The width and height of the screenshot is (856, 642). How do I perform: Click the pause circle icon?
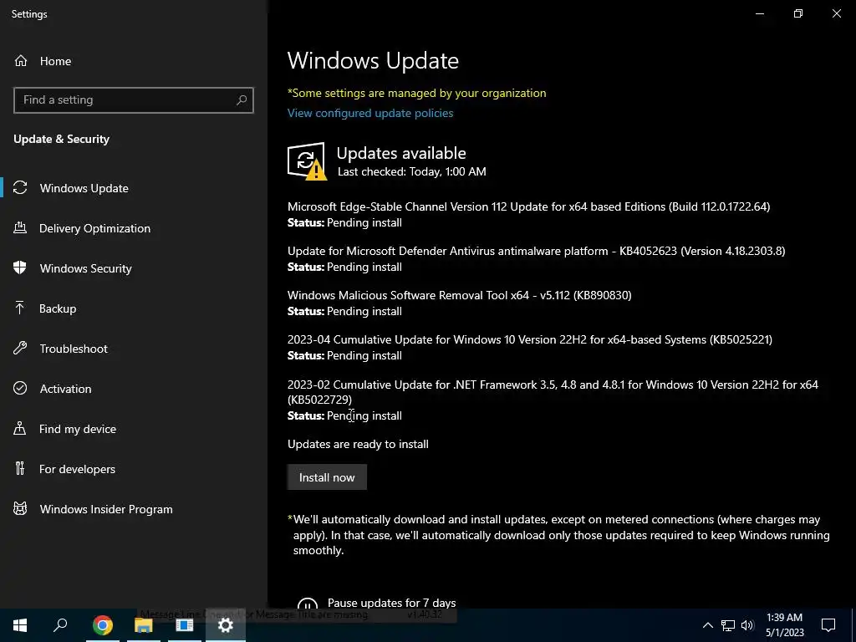pos(308,604)
